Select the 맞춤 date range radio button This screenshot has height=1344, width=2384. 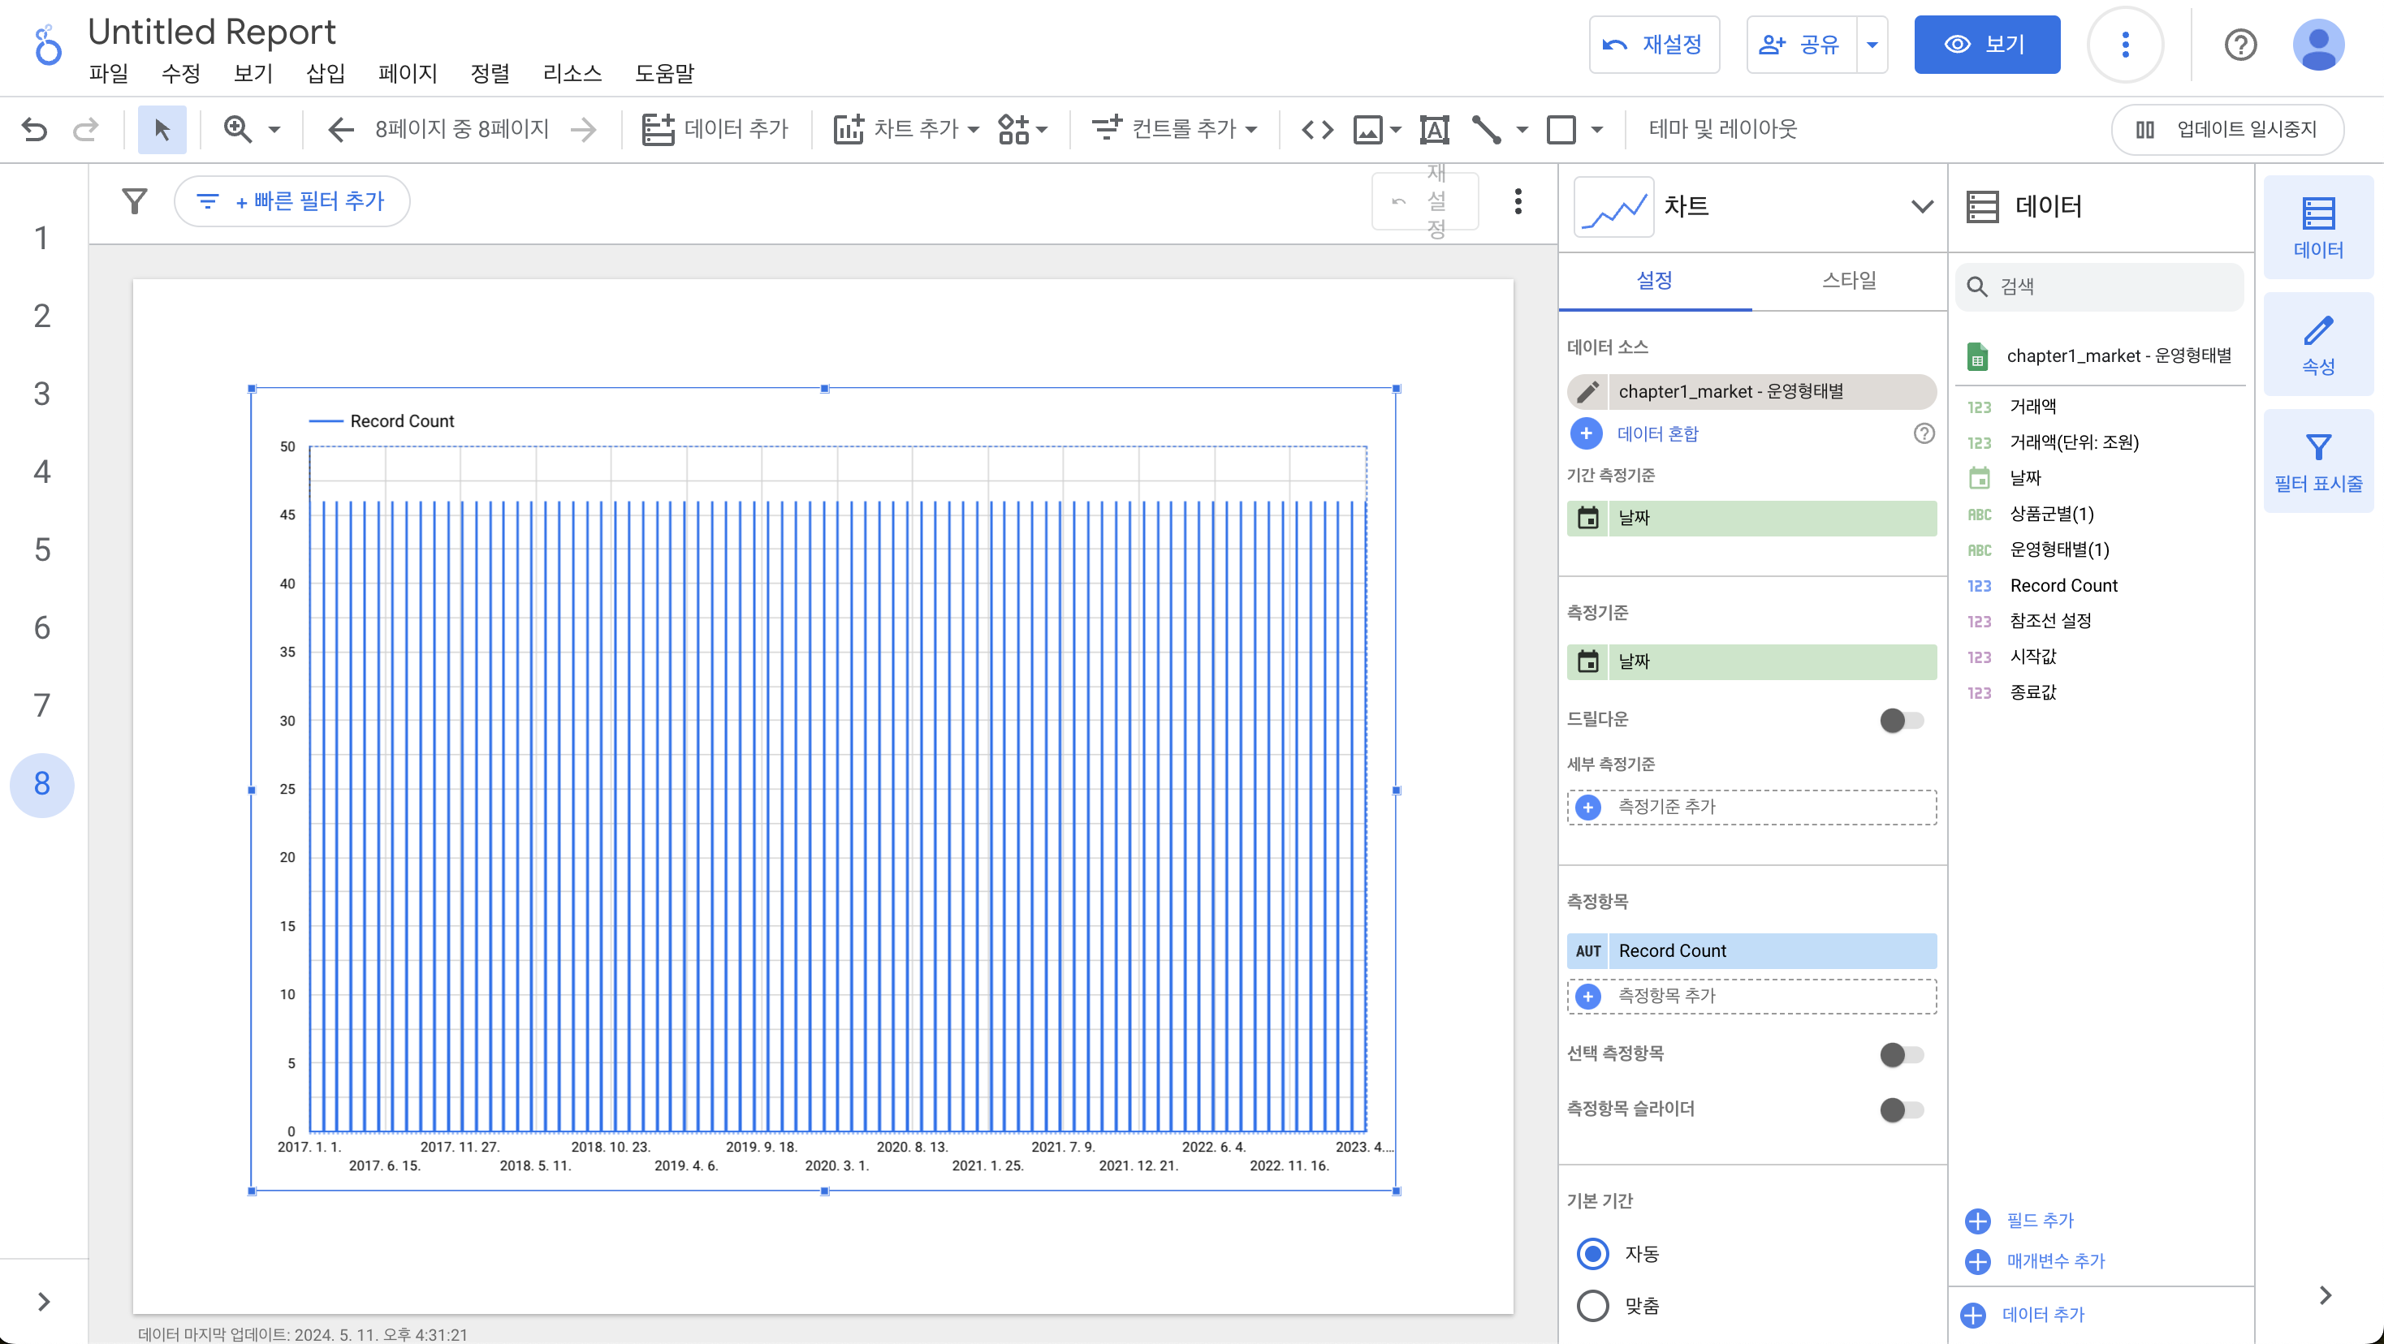click(x=1593, y=1305)
